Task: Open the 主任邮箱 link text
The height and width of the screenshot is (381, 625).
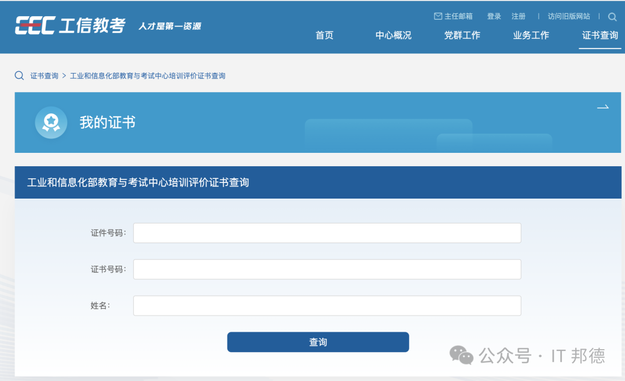Action: (x=458, y=16)
